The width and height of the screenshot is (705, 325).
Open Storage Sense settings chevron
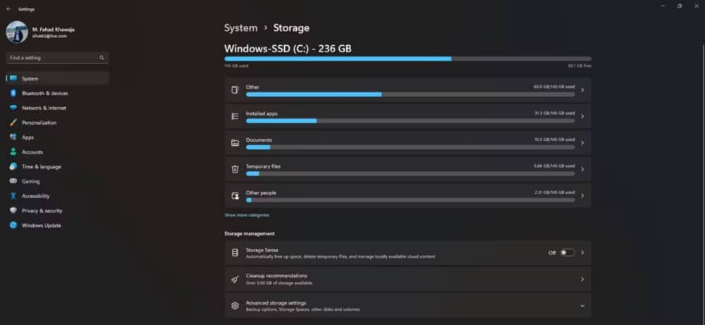point(582,252)
